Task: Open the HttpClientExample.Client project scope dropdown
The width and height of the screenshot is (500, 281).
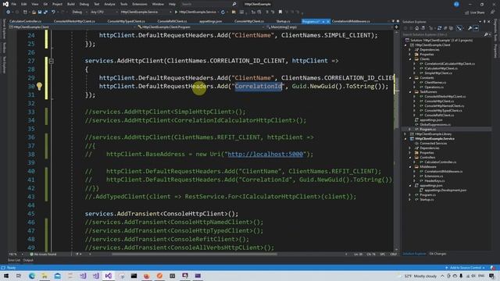Action: point(73,27)
